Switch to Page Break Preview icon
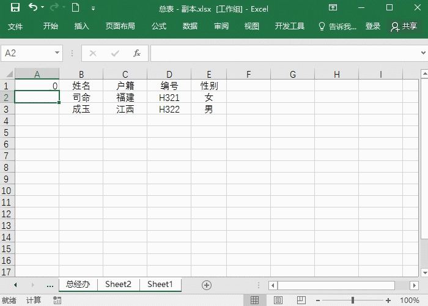The height and width of the screenshot is (306, 428). (301, 300)
